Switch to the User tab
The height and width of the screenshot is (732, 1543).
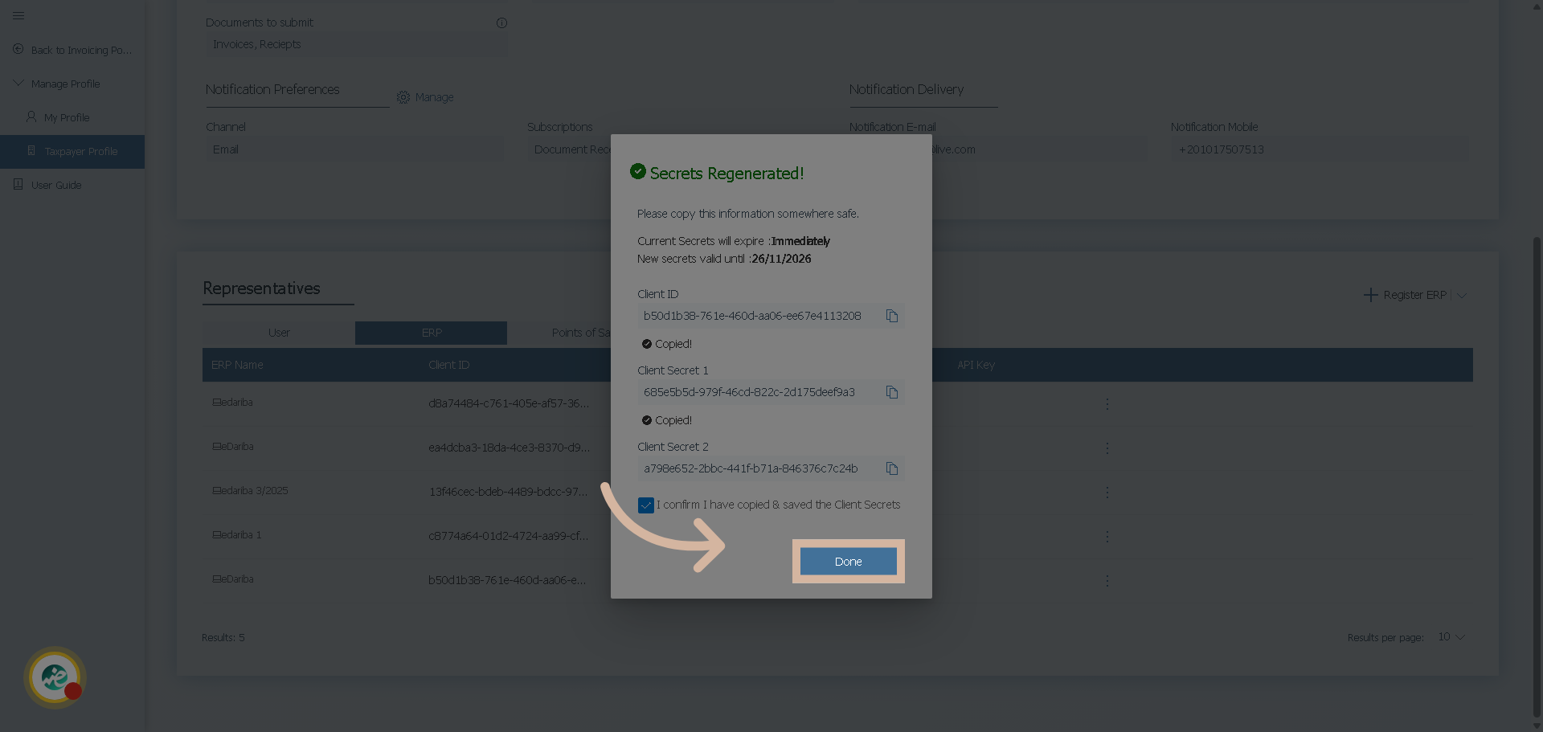278,333
